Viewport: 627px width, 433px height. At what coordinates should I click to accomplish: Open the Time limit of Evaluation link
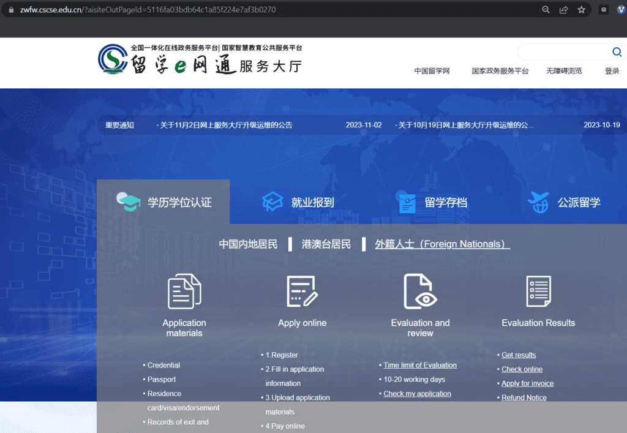tap(420, 365)
